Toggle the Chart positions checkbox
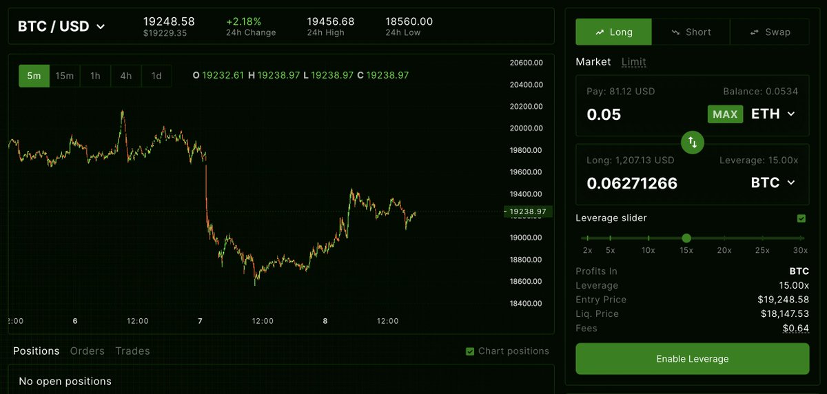827x394 pixels. tap(470, 351)
